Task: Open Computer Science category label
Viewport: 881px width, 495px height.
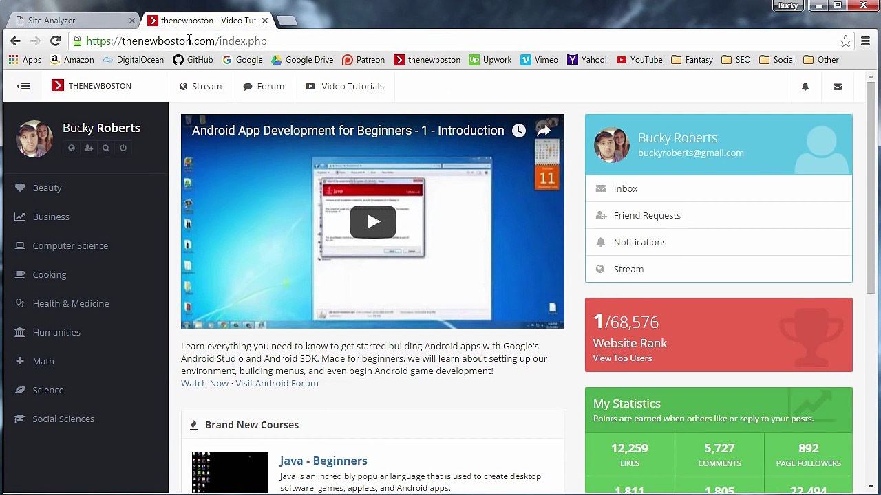Action: click(70, 245)
